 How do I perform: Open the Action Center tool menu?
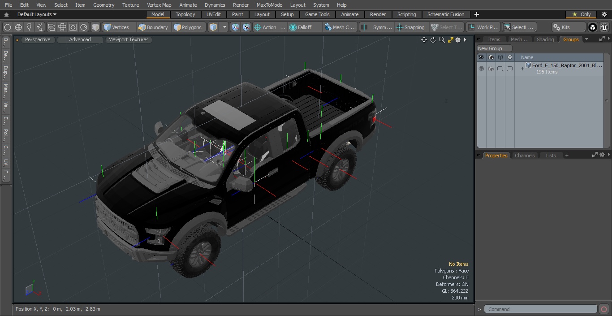coord(270,27)
